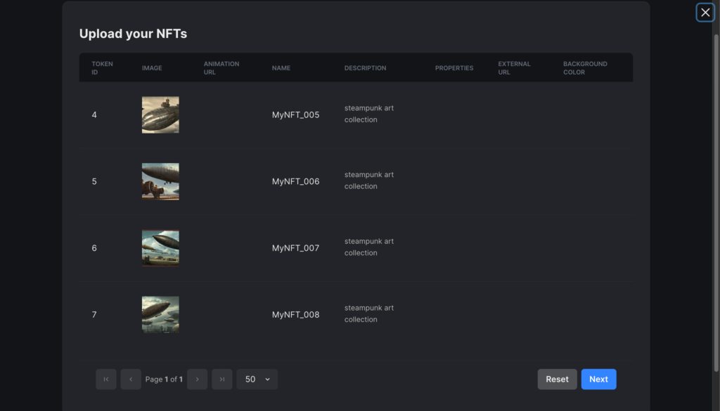
Task: Click the vertical scrollbar on the right
Action: (716, 202)
